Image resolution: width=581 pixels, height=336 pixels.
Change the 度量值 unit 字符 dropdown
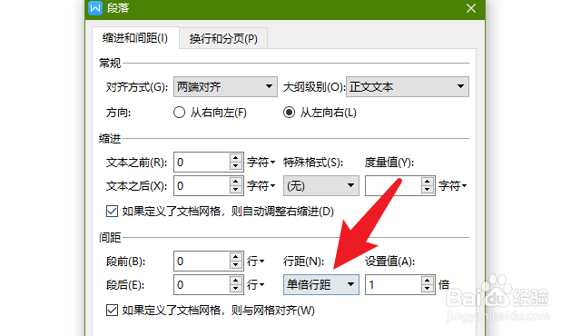452,185
